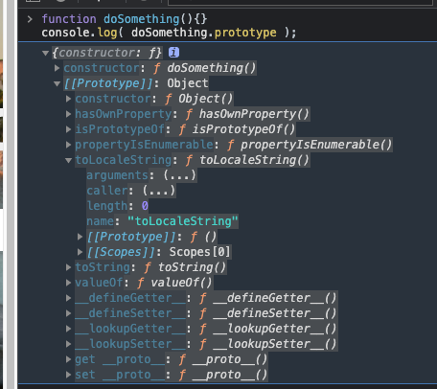Expand the isPrototypeOf function entry
This screenshot has height=389, width=437.
click(x=68, y=129)
